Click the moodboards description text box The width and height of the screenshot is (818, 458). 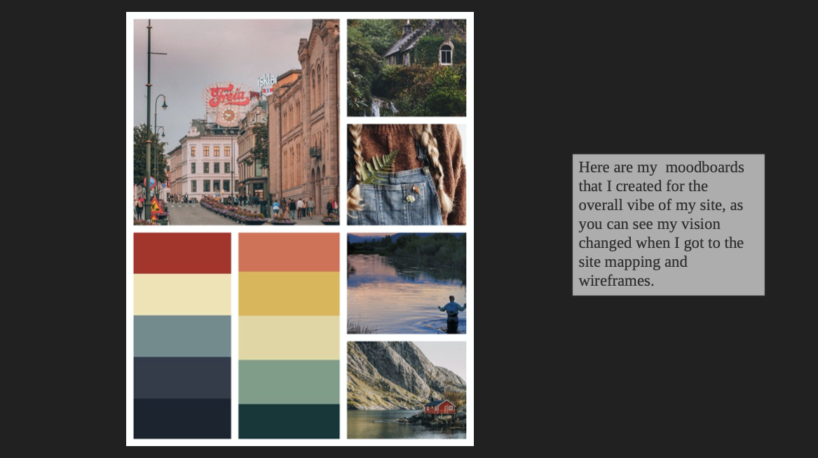coord(668,225)
